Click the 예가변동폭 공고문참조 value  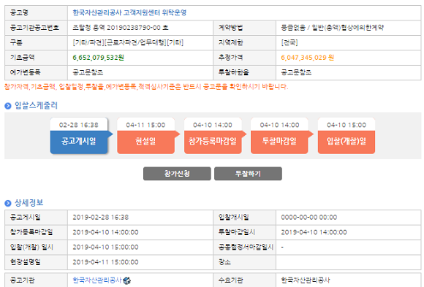point(88,72)
